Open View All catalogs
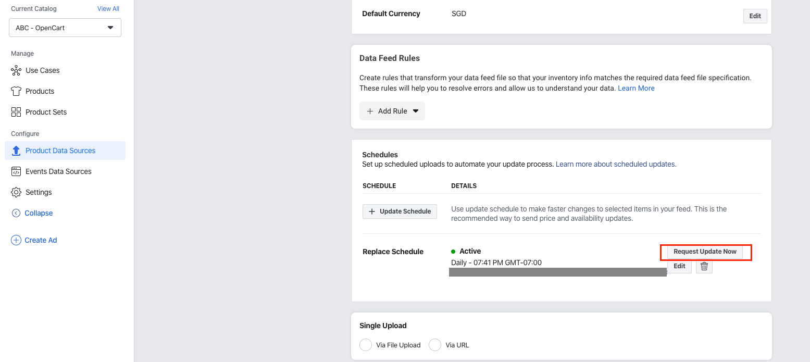The image size is (810, 362). point(108,8)
